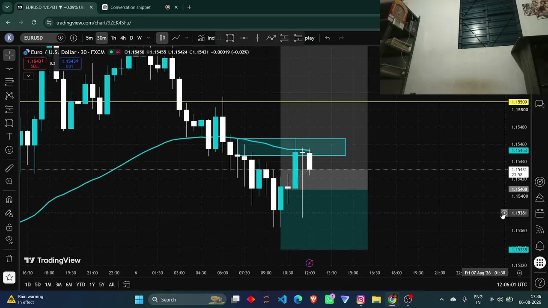Image resolution: width=548 pixels, height=308 pixels.
Task: Start bar Replay mode
Action: (310, 38)
